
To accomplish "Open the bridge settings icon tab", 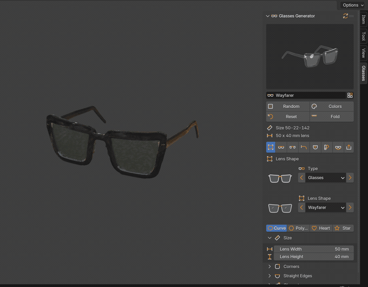I will pyautogui.click(x=292, y=147).
